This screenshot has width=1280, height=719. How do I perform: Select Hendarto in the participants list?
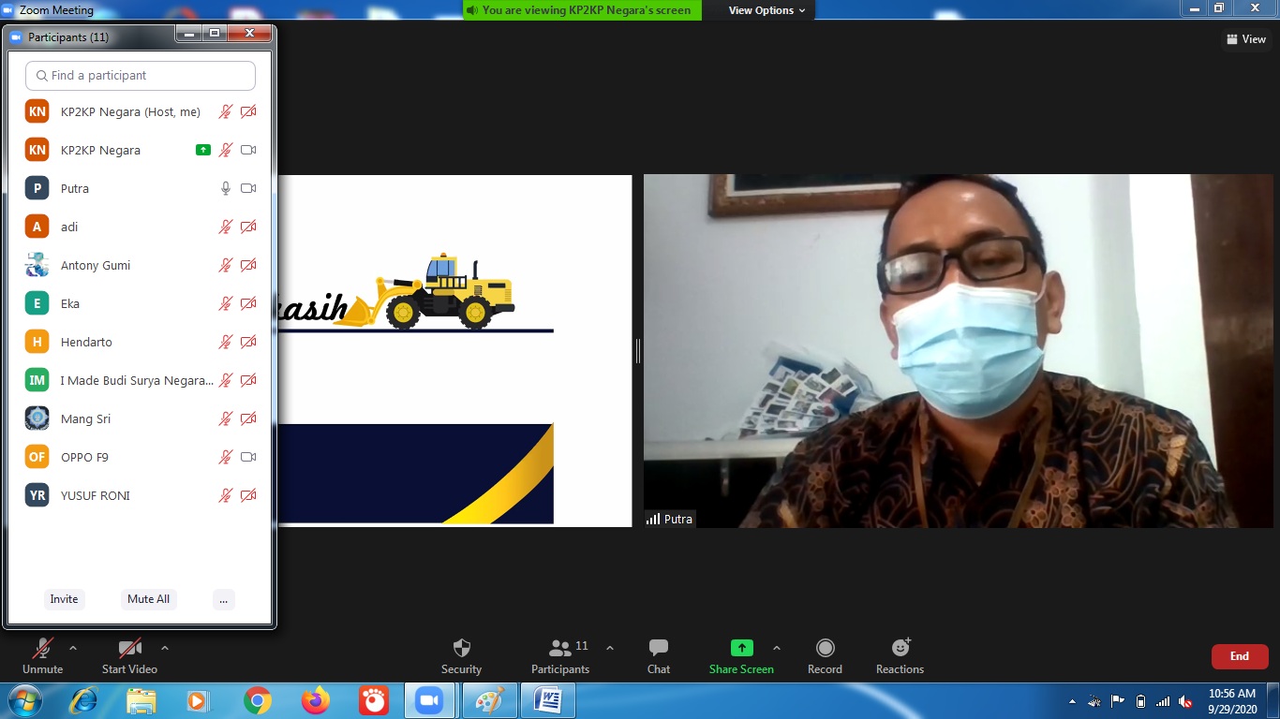(x=86, y=342)
